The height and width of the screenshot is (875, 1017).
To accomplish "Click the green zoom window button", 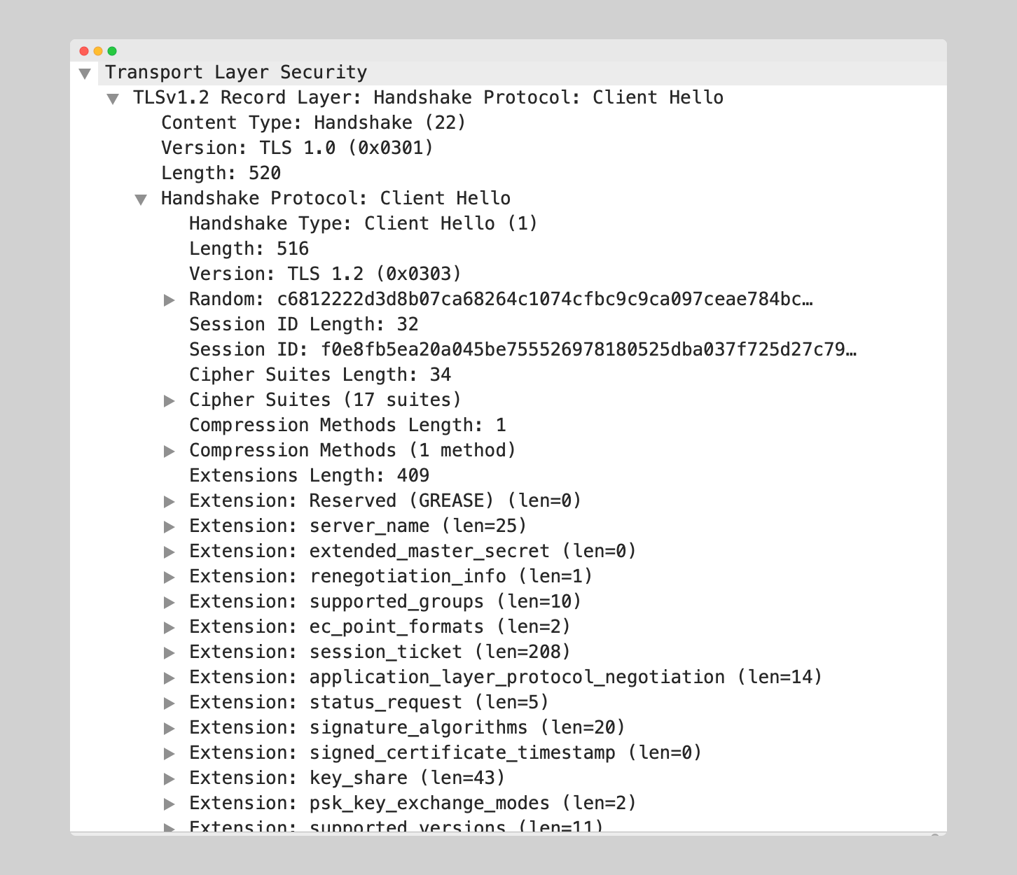I will [x=112, y=51].
